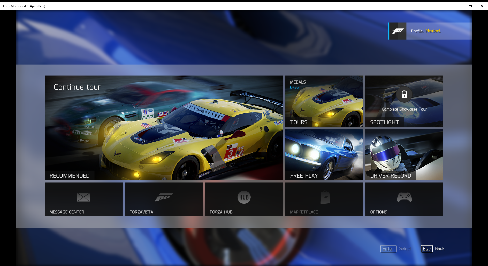Click the Forza Hub badge icon
The image size is (488, 266).
click(244, 197)
